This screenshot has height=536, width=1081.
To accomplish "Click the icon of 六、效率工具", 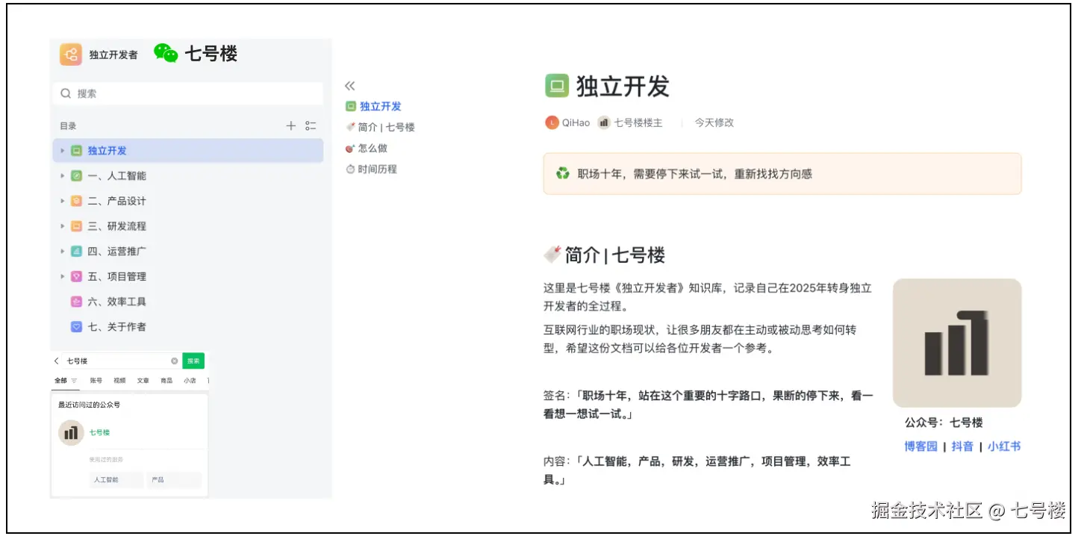I will click(x=76, y=302).
